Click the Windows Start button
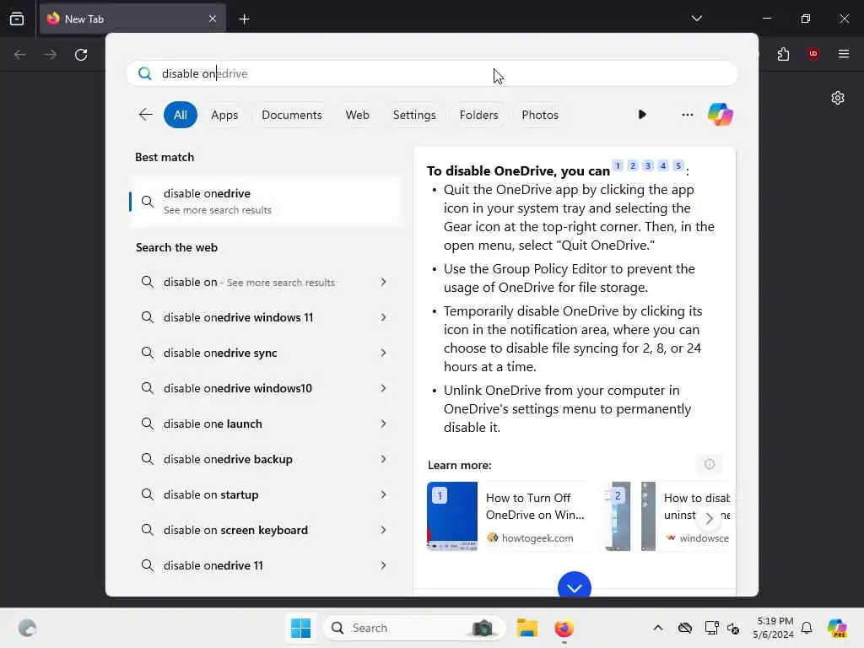 [x=301, y=628]
